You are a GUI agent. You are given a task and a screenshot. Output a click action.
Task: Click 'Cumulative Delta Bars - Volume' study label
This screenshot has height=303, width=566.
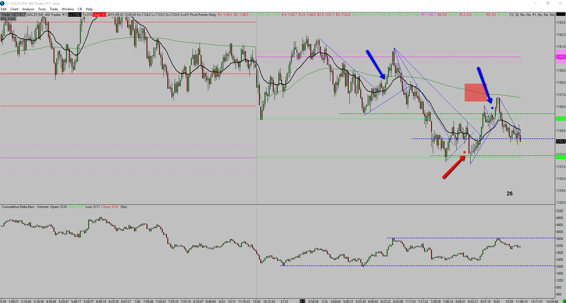25,207
